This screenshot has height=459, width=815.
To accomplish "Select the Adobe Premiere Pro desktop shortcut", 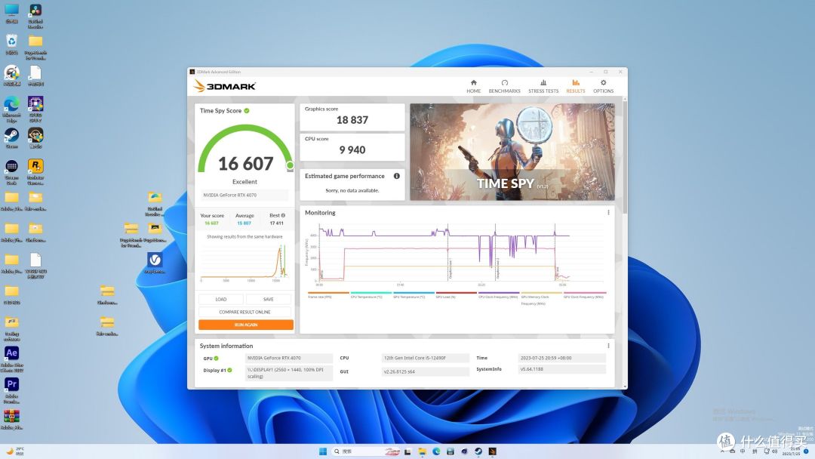I will (x=11, y=390).
